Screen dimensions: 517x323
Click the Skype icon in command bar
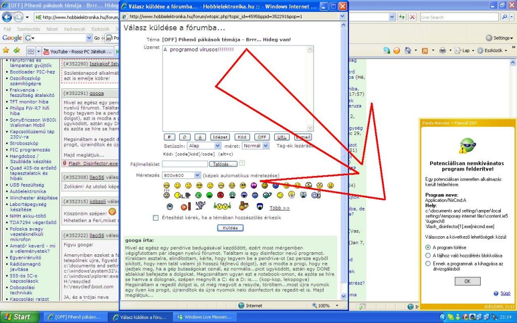[x=387, y=50]
